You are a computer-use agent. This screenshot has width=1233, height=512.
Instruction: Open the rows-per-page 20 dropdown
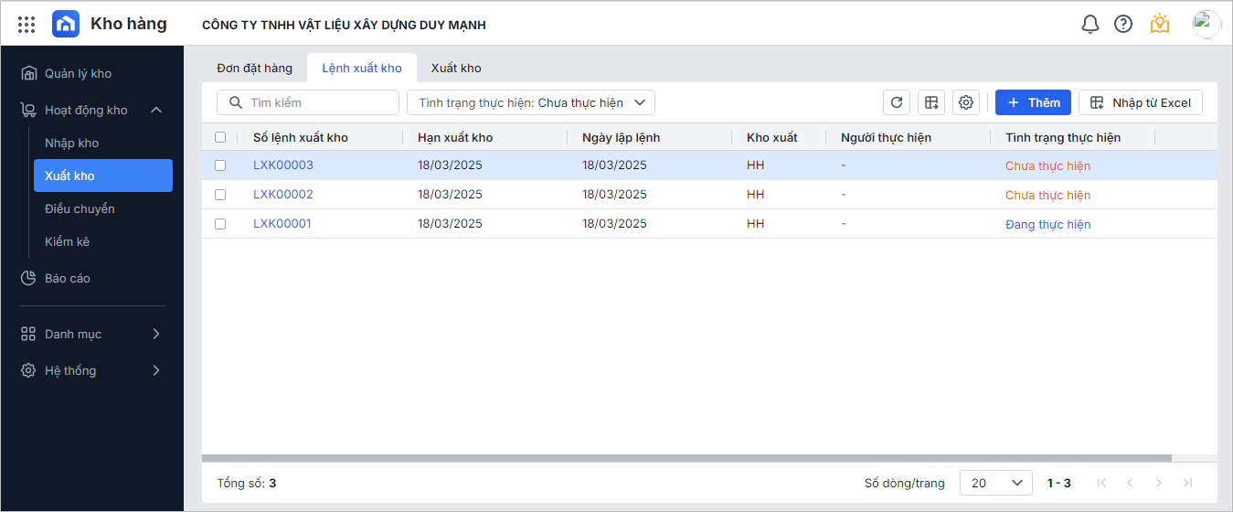point(996,483)
